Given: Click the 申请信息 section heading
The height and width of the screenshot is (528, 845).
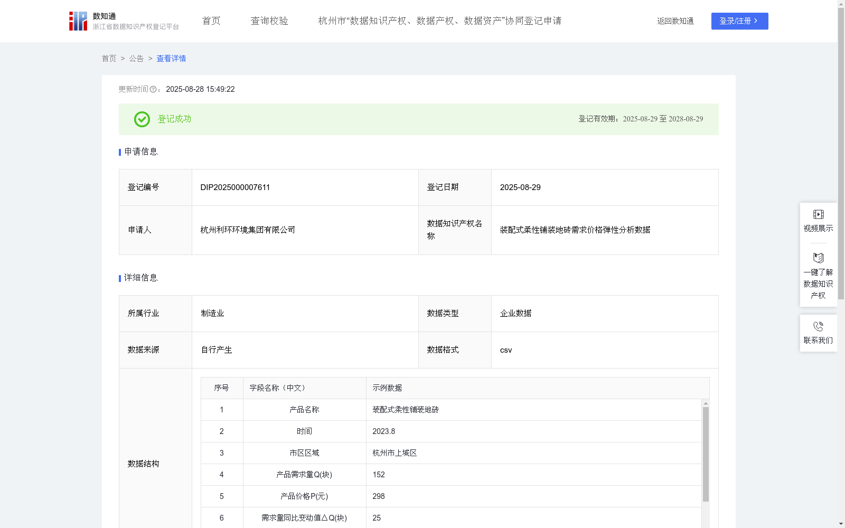Looking at the screenshot, I should point(141,152).
